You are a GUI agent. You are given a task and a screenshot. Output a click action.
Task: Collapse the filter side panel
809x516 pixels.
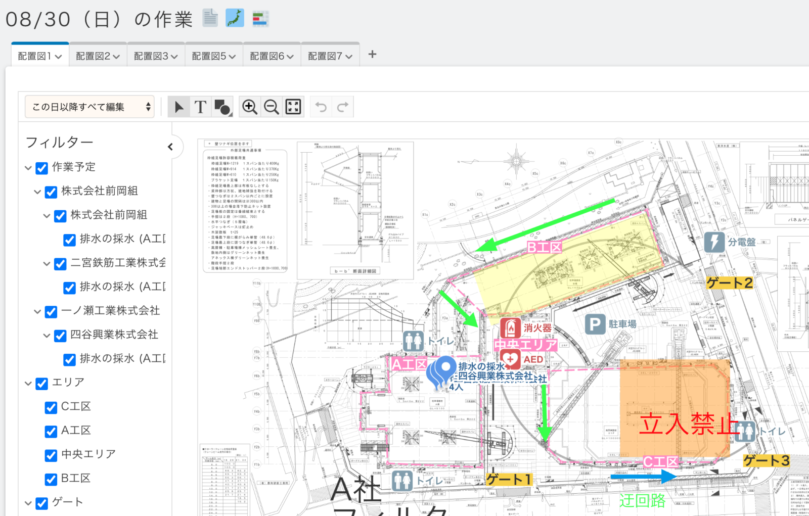(170, 147)
